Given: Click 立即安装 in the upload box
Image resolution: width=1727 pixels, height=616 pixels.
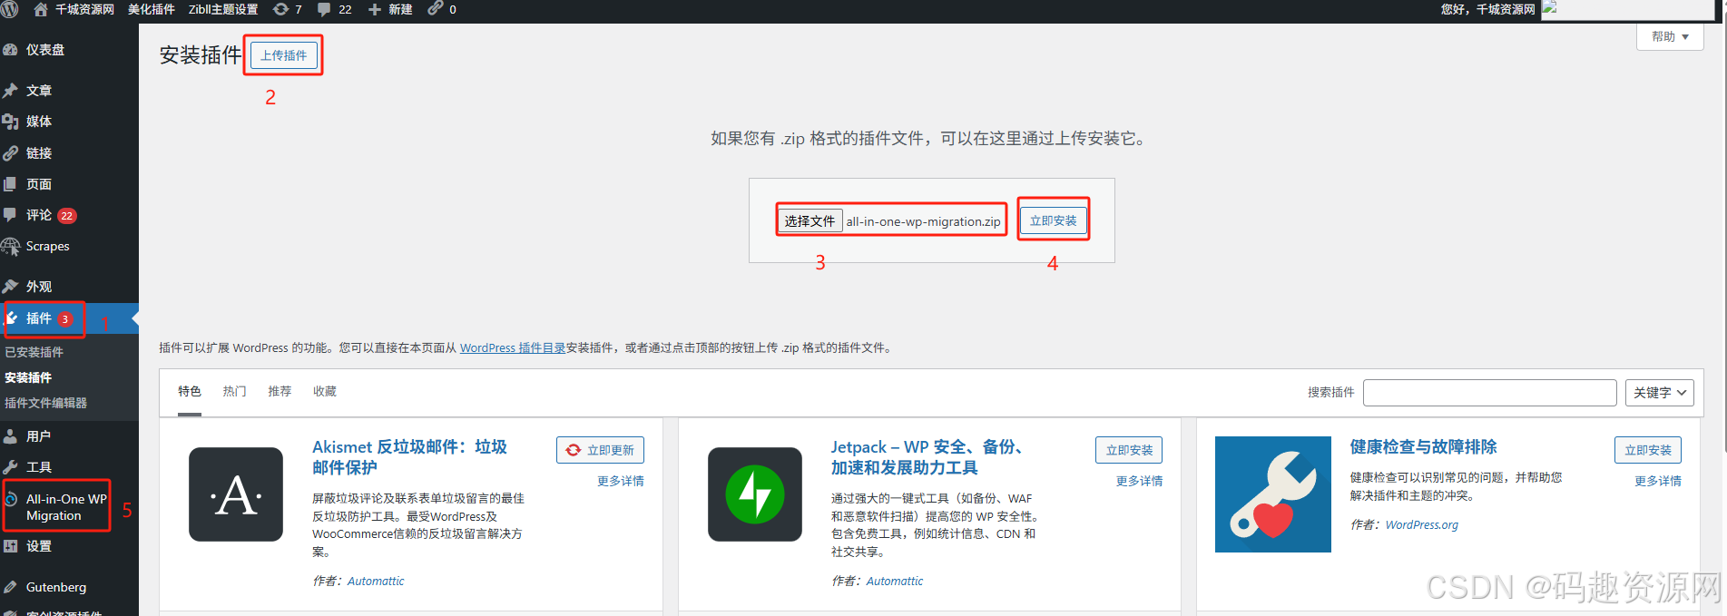Looking at the screenshot, I should pos(1054,220).
